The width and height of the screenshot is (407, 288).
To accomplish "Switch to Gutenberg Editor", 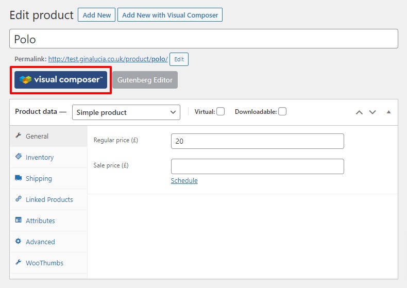I will pyautogui.click(x=145, y=80).
